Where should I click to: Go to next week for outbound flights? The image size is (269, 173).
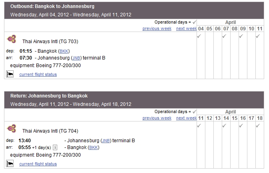coord(186,29)
